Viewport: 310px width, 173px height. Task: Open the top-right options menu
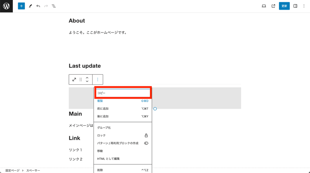pos(304,6)
